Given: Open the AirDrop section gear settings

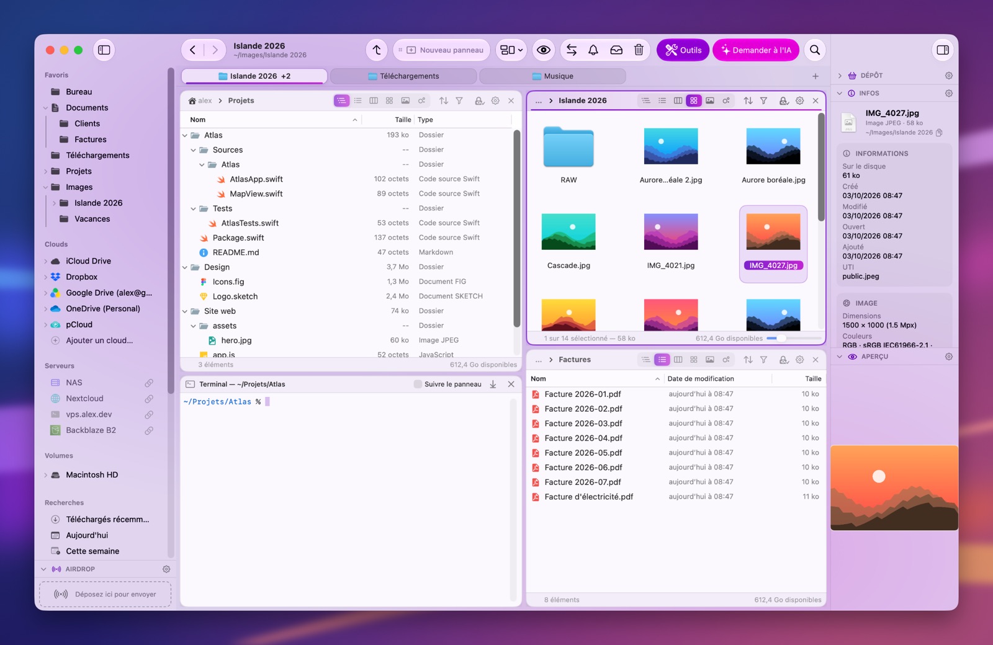Looking at the screenshot, I should click(166, 569).
